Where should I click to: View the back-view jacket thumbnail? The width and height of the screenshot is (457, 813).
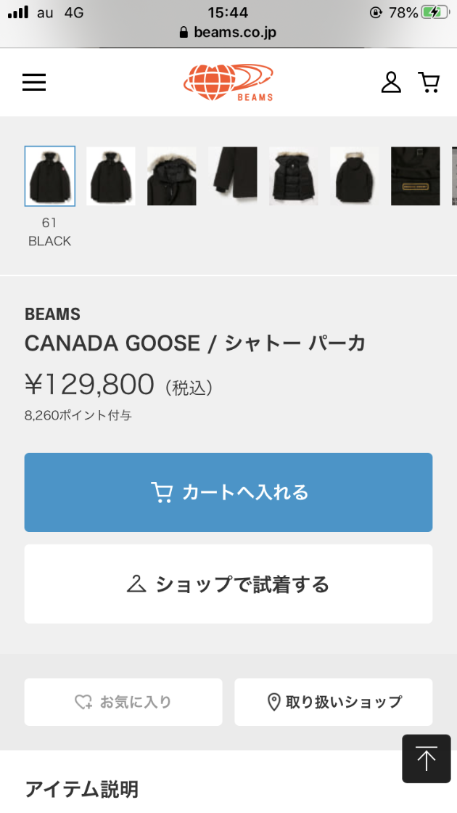(x=355, y=176)
